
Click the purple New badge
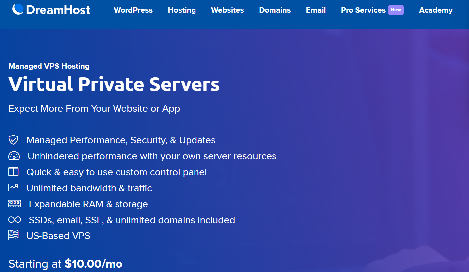(x=396, y=10)
